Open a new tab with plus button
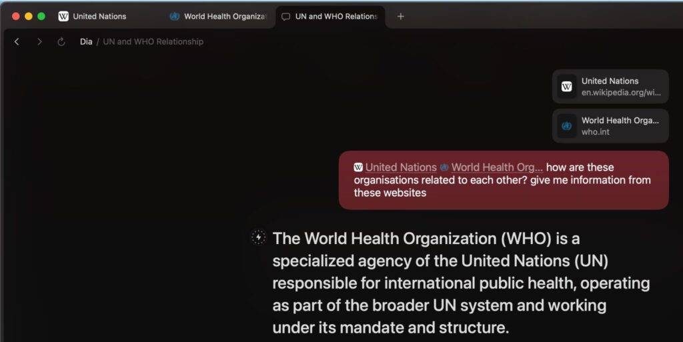 [401, 17]
